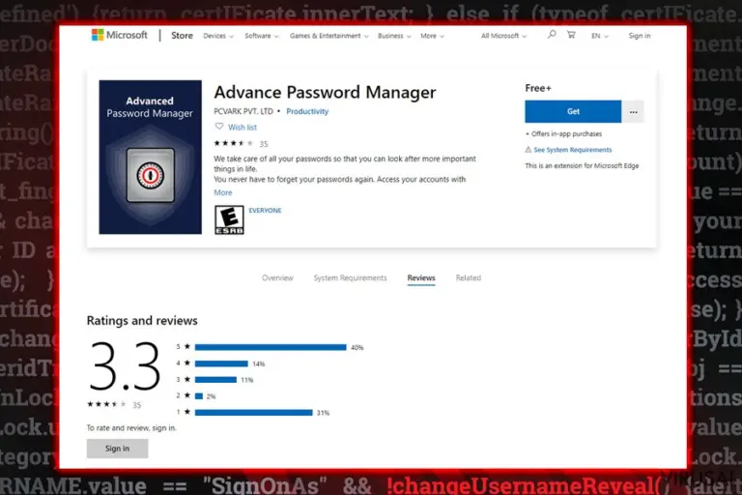Click the Advanced Password Manager app artwork
Viewport: 742px width, 495px height.
(150, 157)
